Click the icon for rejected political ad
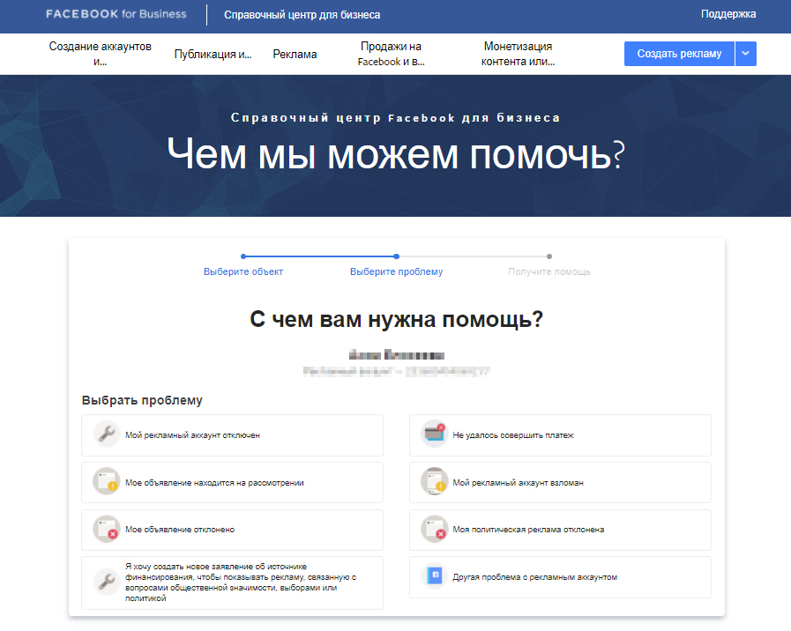Image resolution: width=791 pixels, height=631 pixels. tap(434, 530)
